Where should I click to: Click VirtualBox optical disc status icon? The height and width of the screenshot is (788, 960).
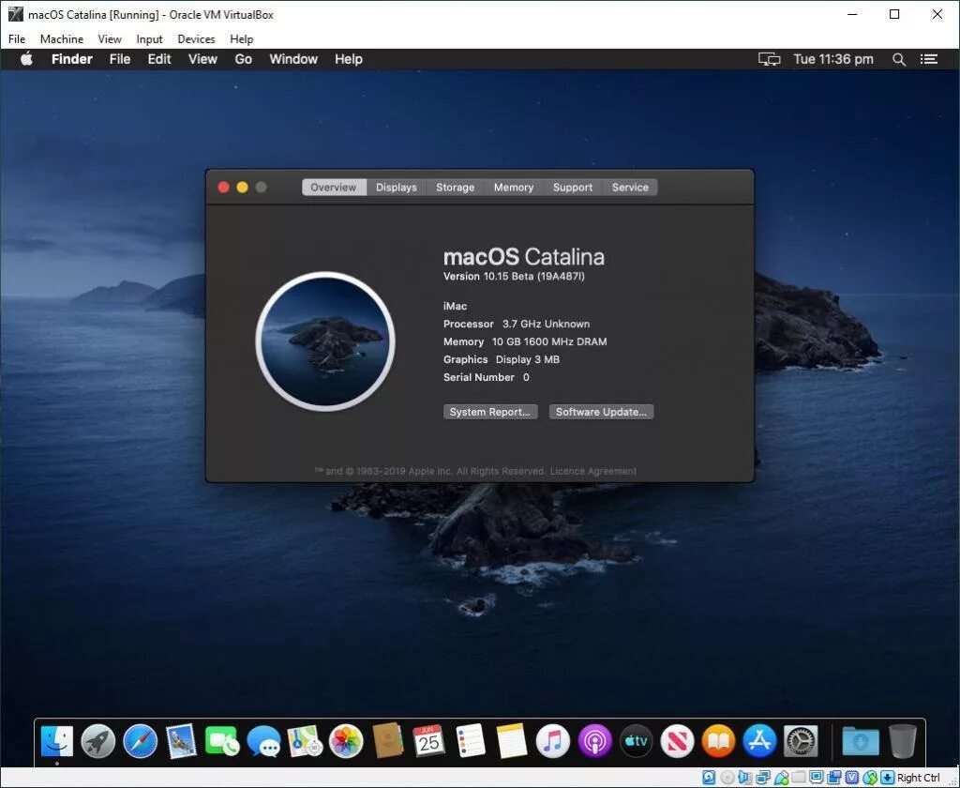727,778
